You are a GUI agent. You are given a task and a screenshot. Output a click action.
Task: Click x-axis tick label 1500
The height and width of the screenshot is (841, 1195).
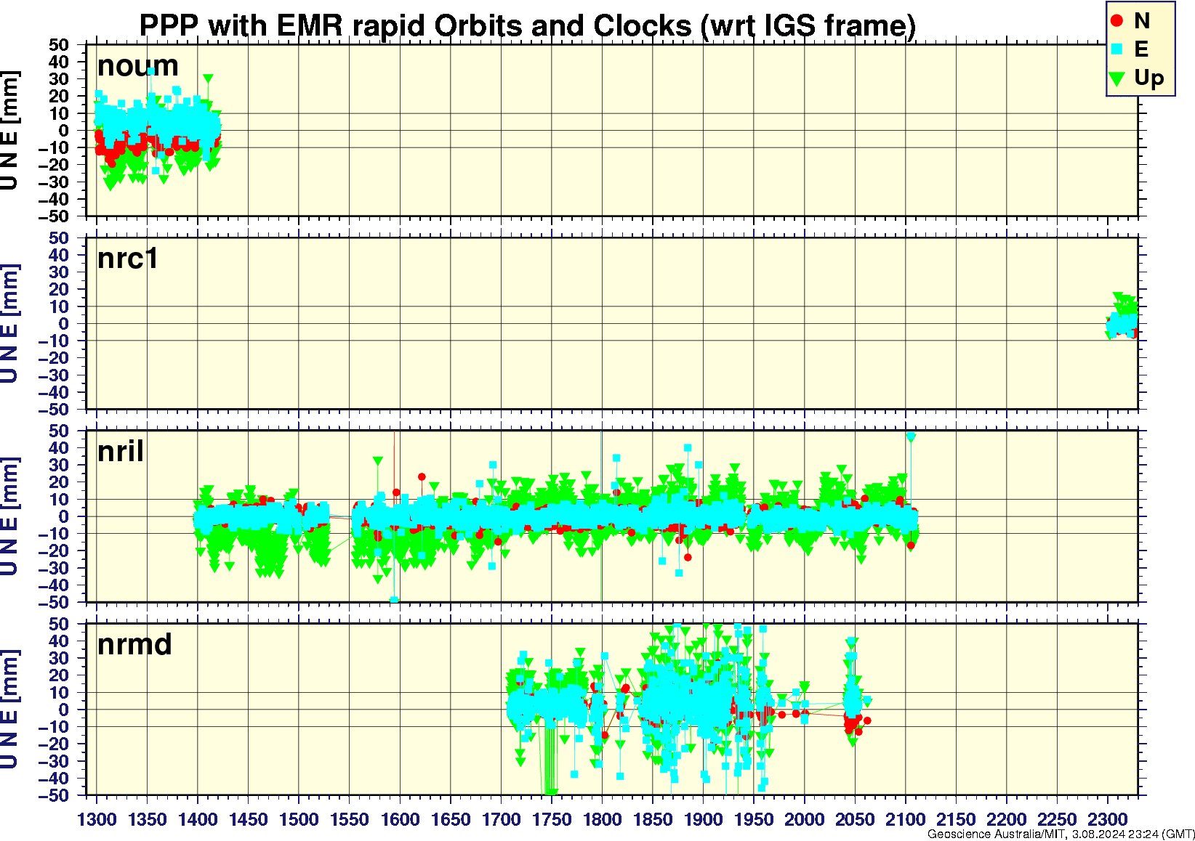(299, 819)
